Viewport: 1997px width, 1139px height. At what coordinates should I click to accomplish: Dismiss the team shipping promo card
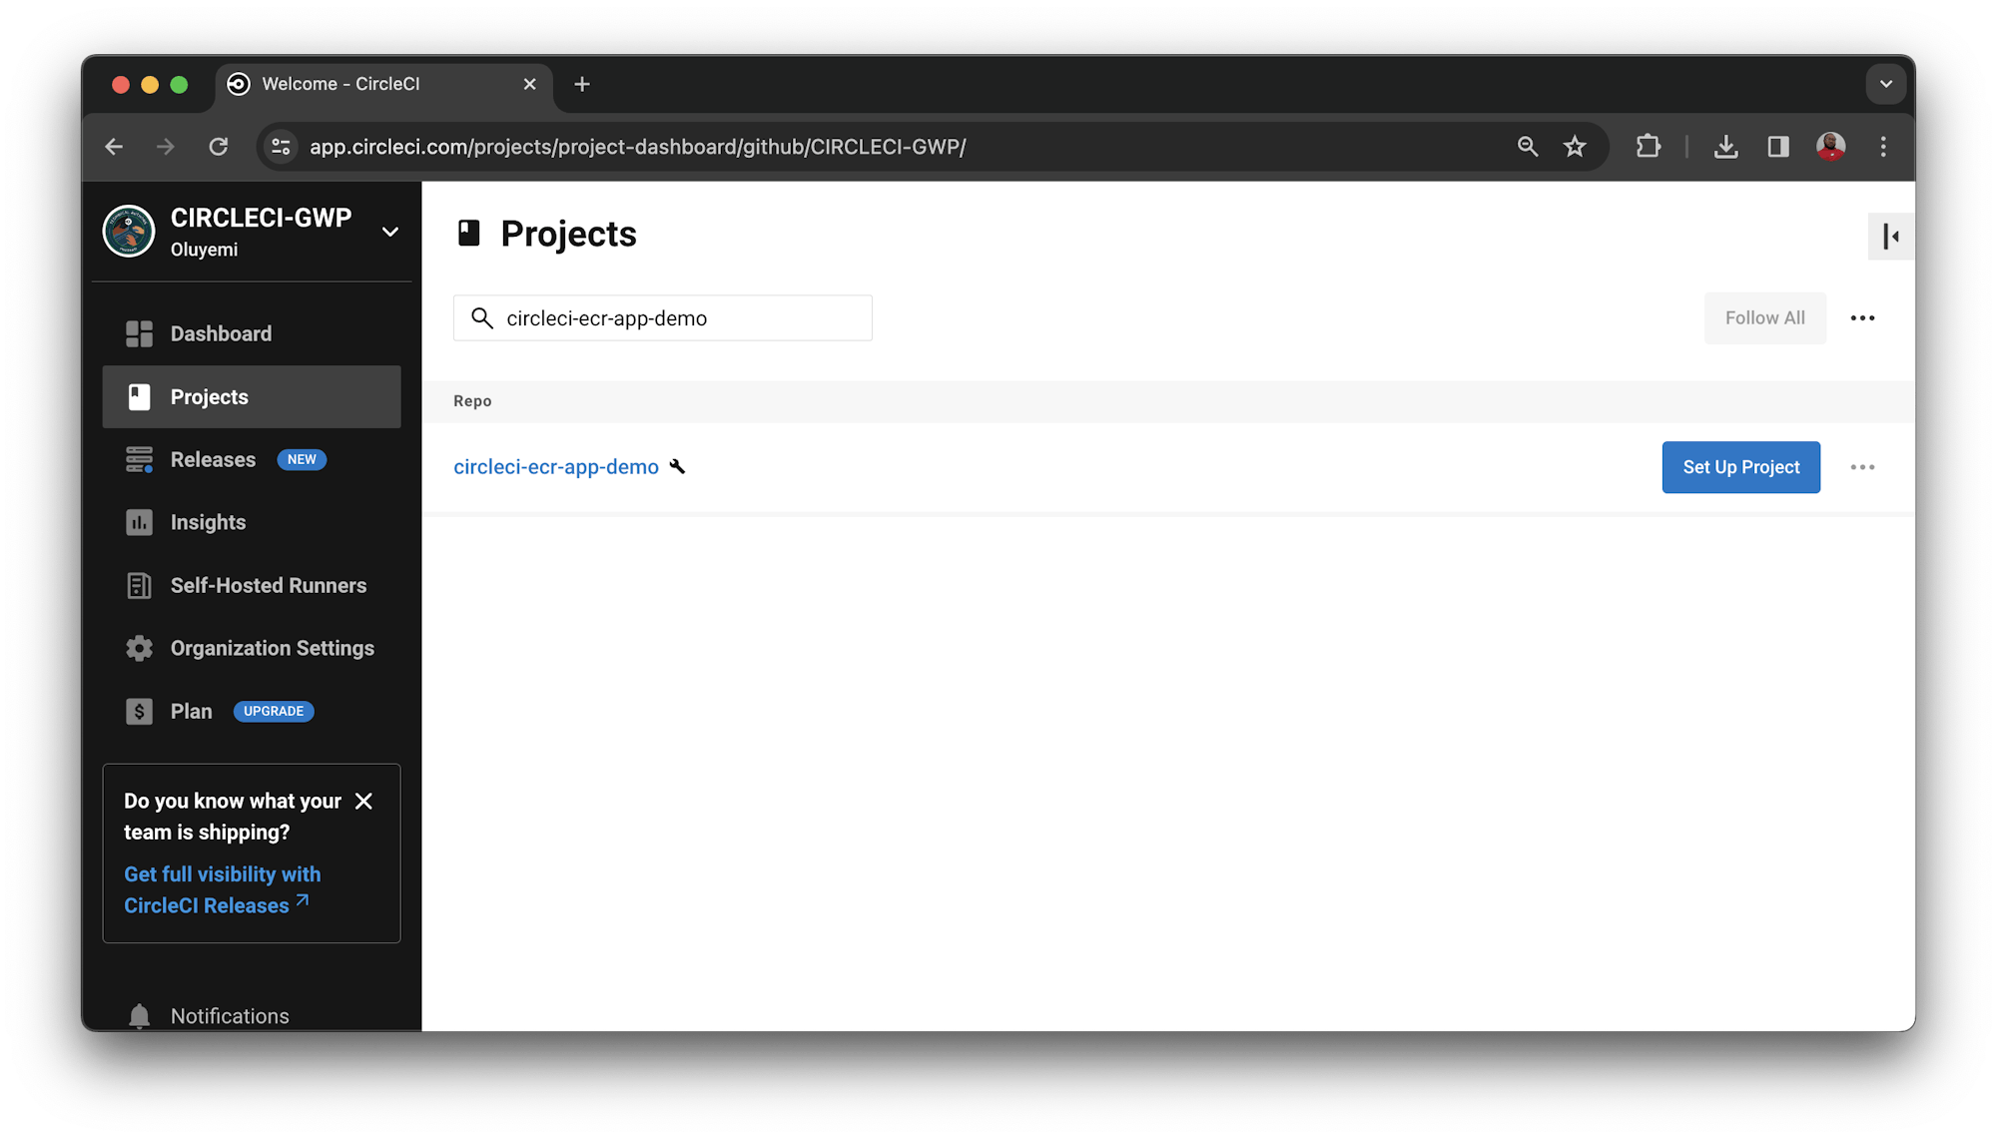tap(365, 801)
